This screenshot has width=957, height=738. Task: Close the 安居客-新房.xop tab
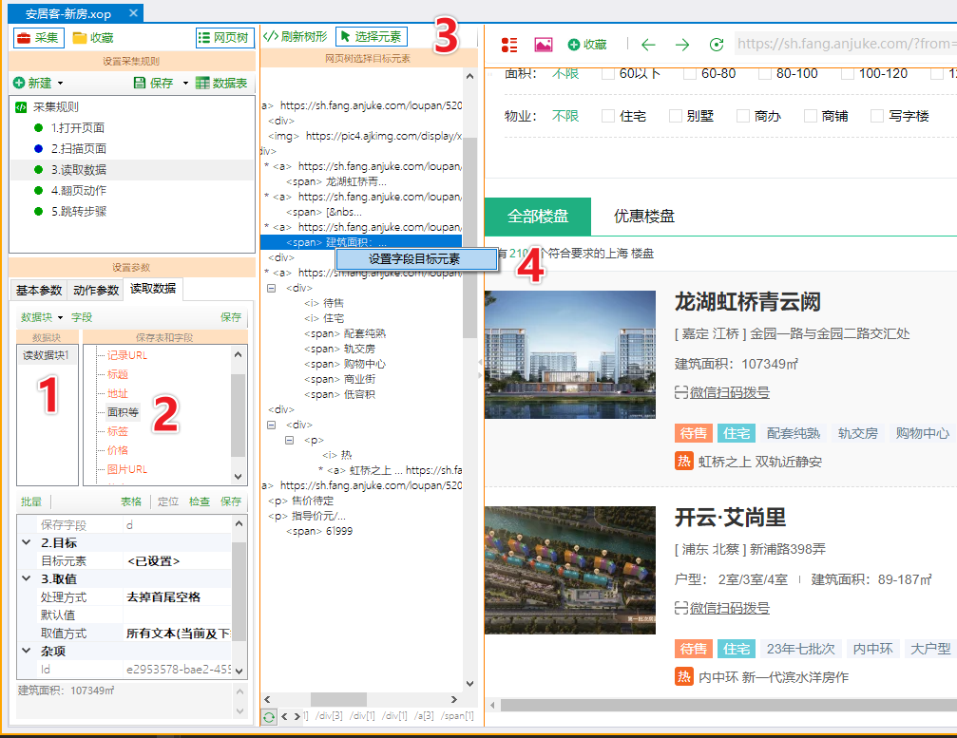134,12
